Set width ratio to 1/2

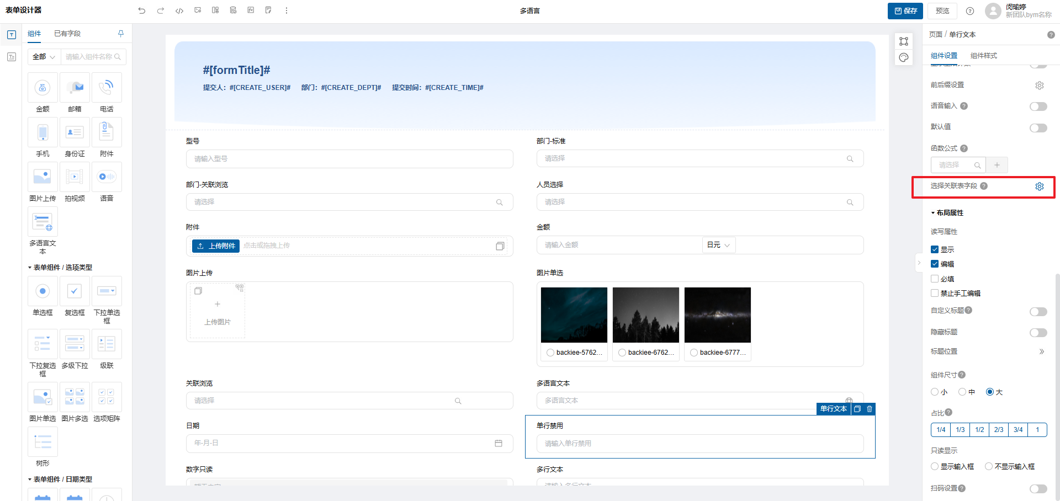979,430
